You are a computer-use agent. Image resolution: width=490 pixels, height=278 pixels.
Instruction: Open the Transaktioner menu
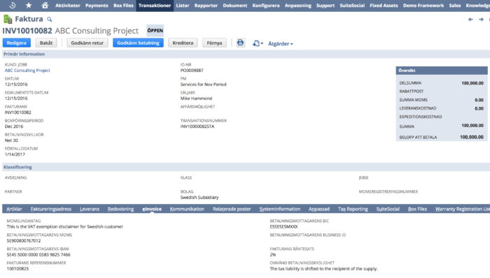155,6
